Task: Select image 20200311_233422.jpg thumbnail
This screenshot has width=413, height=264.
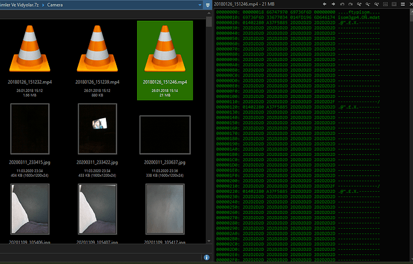Action: coord(97,129)
